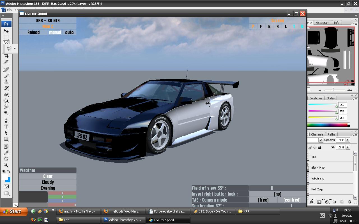This screenshot has height=224, width=359.
Task: Select the Horizontal Type tool
Action: tap(6, 127)
